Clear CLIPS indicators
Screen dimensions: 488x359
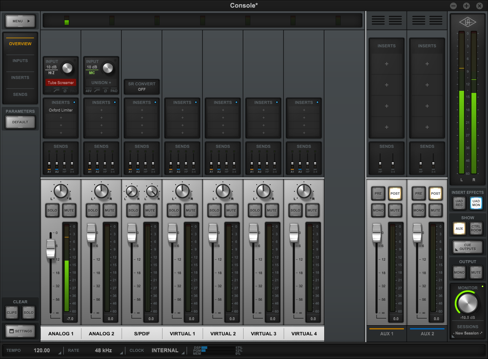tap(12, 313)
